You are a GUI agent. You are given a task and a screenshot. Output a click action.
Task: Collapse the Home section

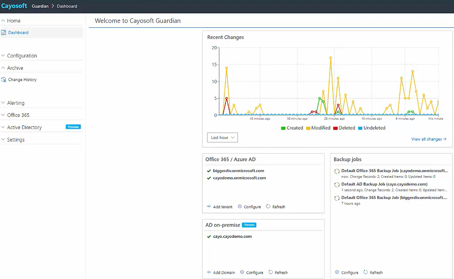pos(42,21)
